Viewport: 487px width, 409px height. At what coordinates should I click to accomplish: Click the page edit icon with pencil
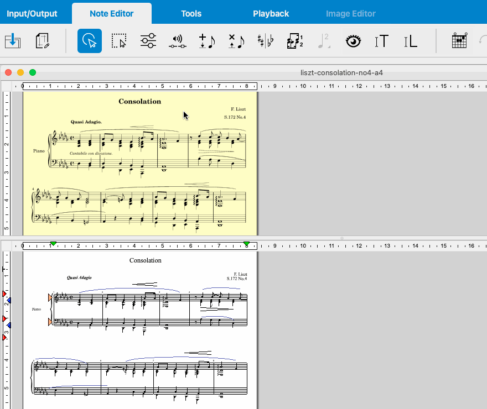coord(43,41)
